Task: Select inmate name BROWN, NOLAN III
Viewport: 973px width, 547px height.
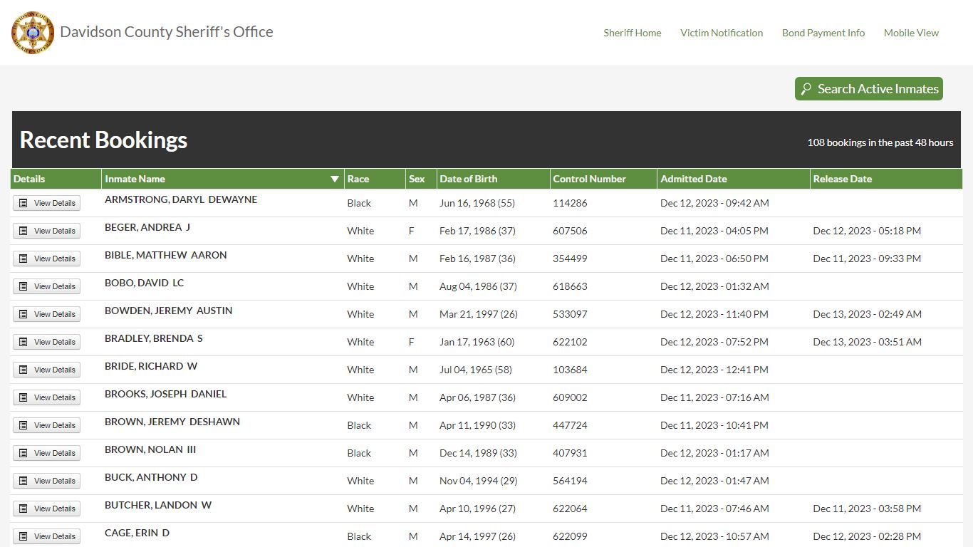Action: pos(150,449)
